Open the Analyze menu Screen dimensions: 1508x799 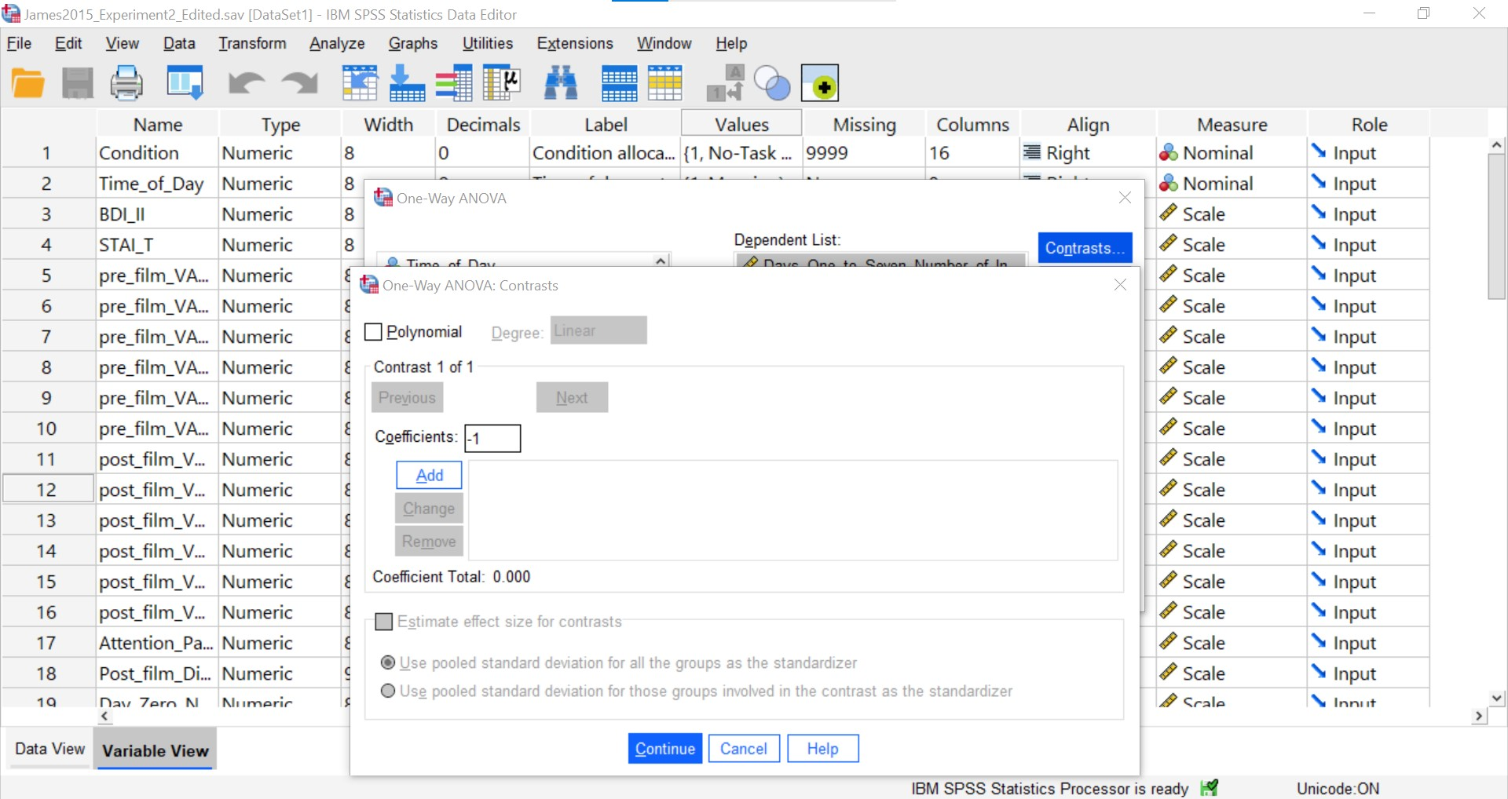coord(337,43)
